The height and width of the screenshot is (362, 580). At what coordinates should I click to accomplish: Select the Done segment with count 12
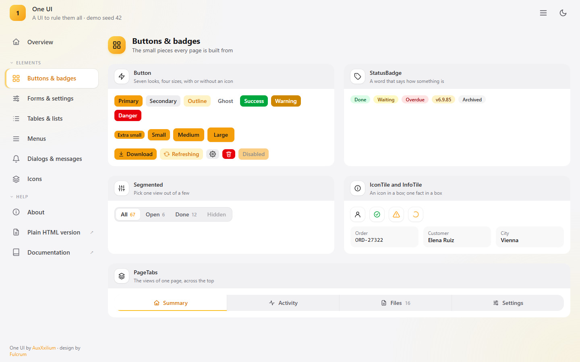[186, 214]
